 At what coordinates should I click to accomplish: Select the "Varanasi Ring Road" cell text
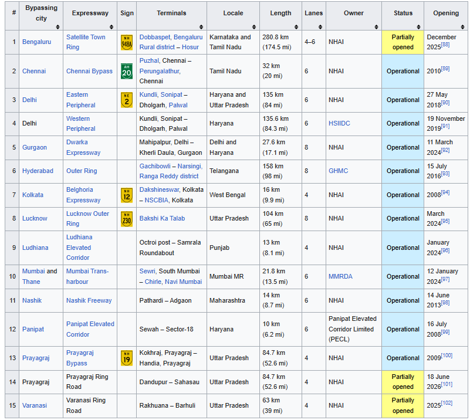pos(86,405)
